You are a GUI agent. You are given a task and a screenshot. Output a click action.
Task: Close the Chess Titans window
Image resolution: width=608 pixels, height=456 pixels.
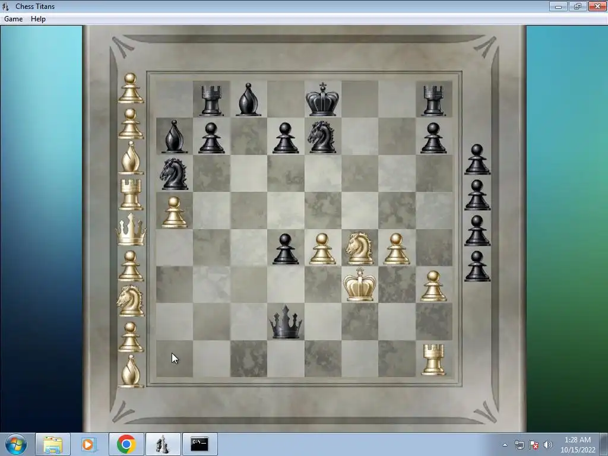597,6
